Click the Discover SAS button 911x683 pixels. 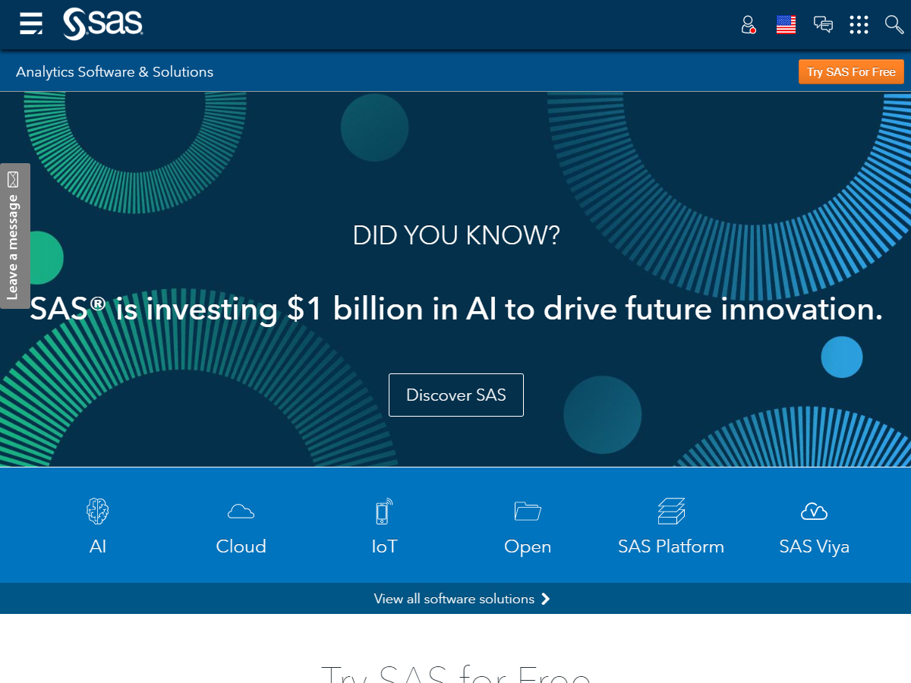pyautogui.click(x=456, y=395)
